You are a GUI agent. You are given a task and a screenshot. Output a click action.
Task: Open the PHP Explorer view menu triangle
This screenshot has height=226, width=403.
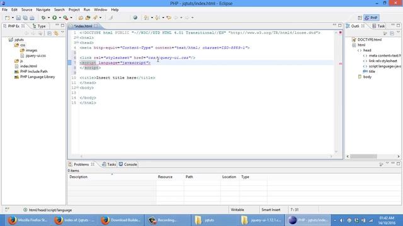click(x=62, y=33)
